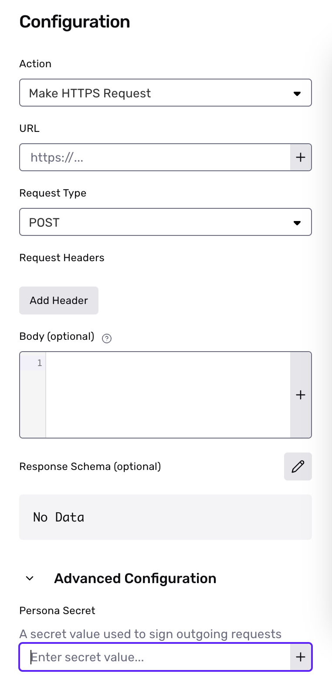Click the Persona Secret label

(x=57, y=610)
